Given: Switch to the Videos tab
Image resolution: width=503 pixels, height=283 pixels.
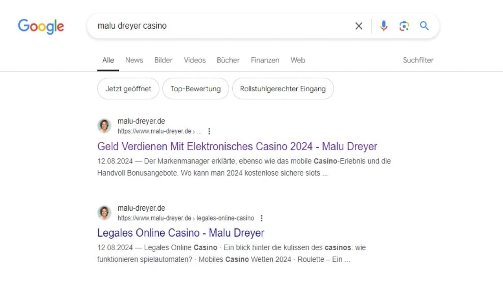Looking at the screenshot, I should pyautogui.click(x=195, y=60).
